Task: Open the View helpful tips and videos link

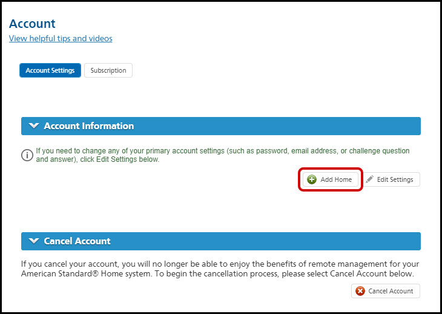Action: [x=61, y=38]
